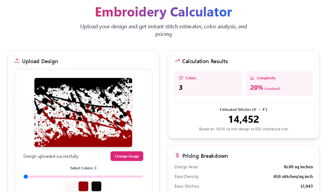Image resolution: width=329 pixels, height=192 pixels.
Task: Click the Base Stitches 12,043 value
Action: [x=306, y=186]
